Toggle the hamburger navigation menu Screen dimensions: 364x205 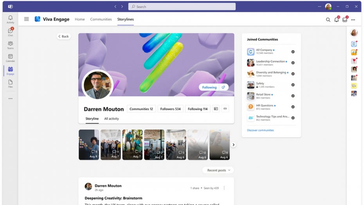pyautogui.click(x=26, y=19)
